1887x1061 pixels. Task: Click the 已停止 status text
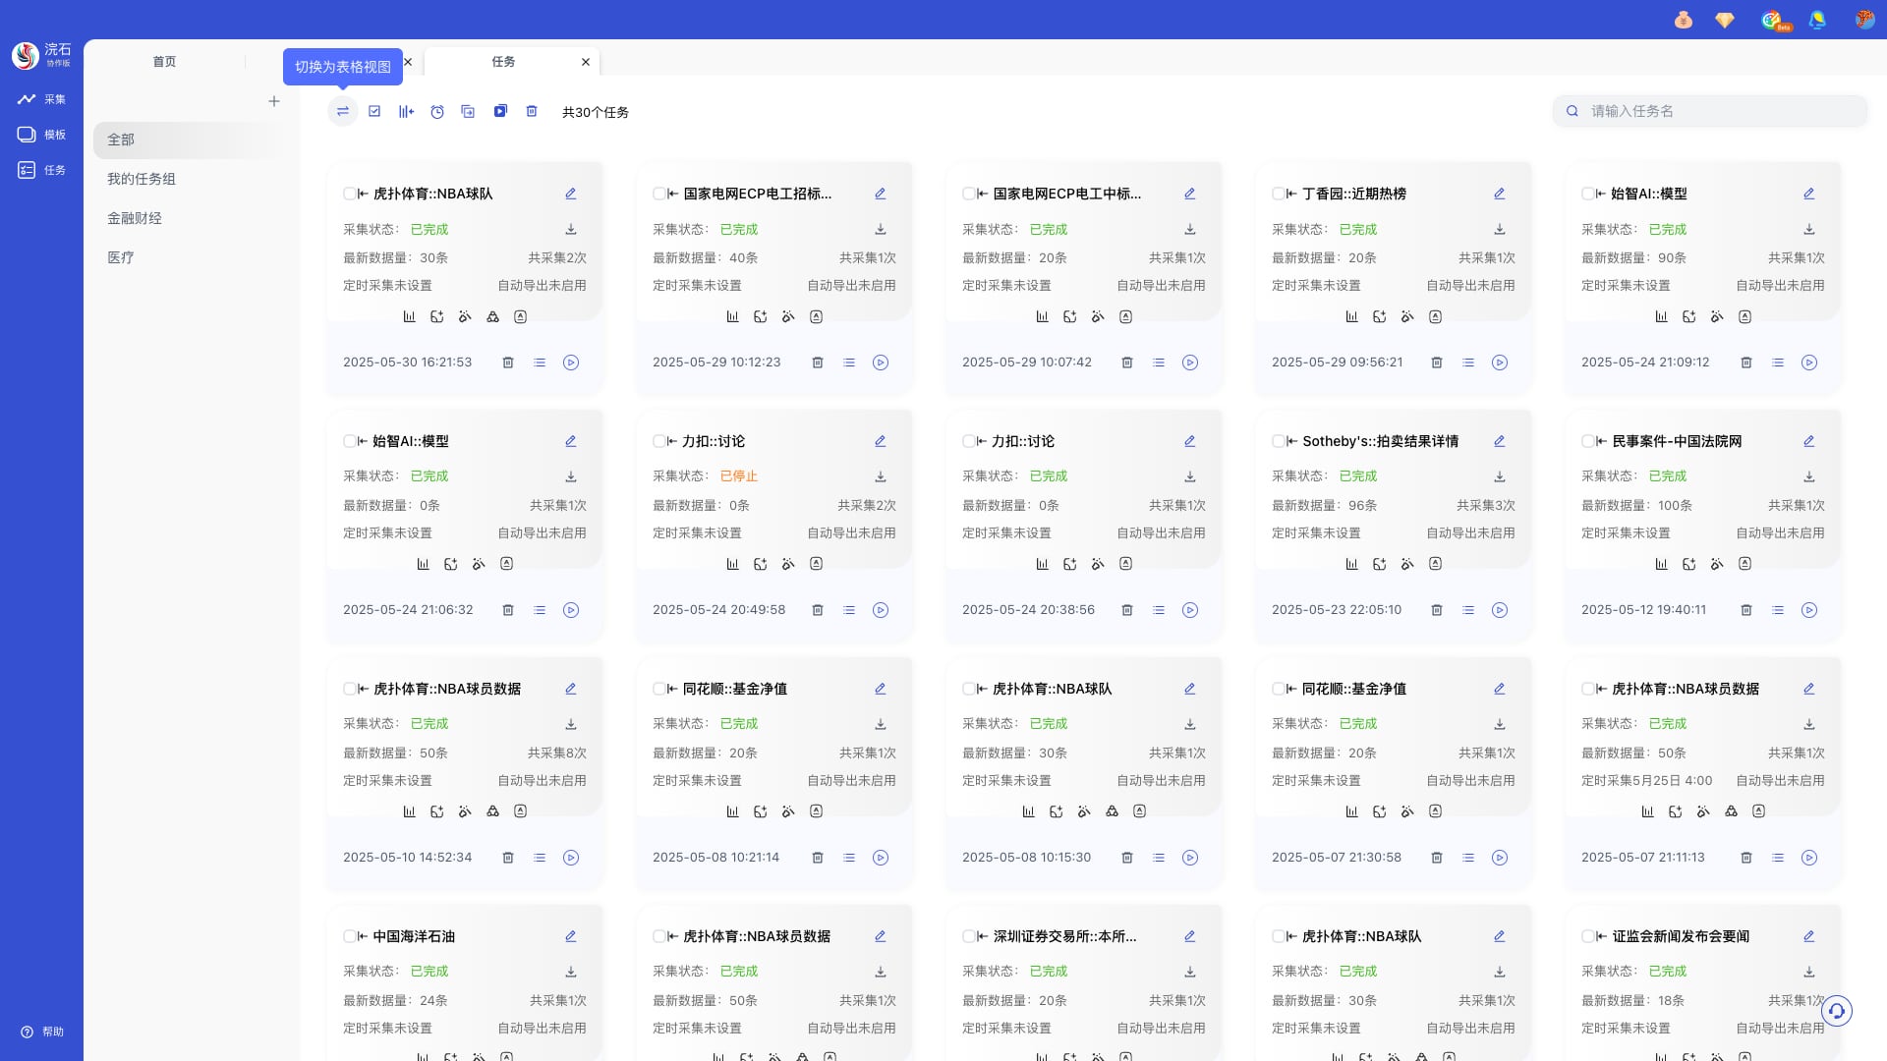[739, 476]
